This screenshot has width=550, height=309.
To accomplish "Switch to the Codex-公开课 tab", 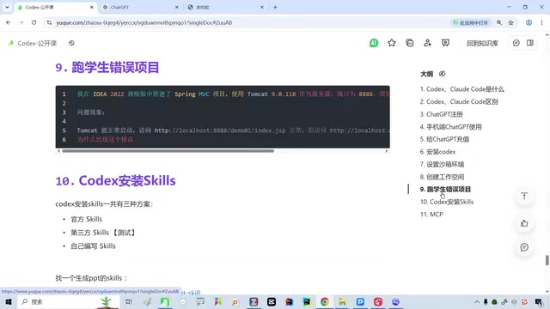I will click(55, 7).
